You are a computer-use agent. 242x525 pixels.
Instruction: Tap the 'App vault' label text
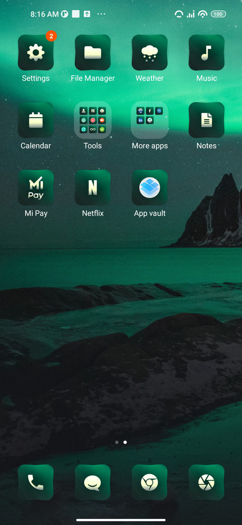(x=150, y=213)
